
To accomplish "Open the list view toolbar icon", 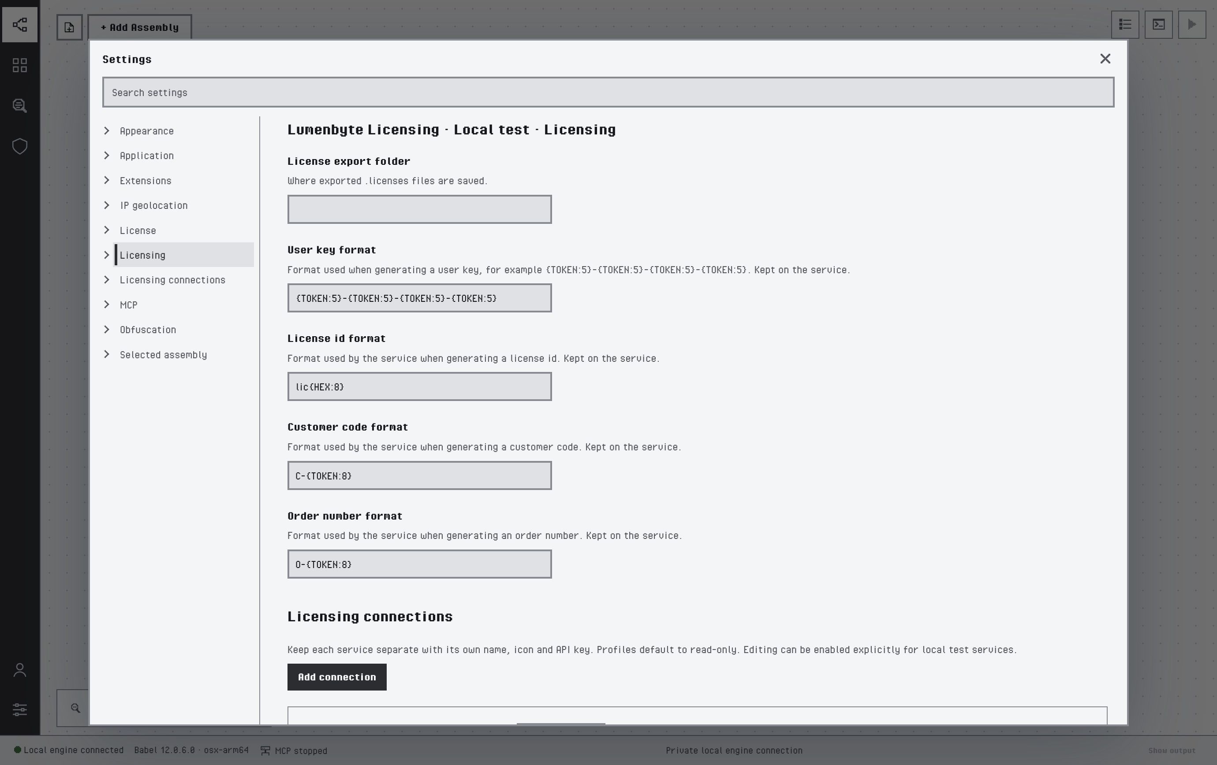I will click(x=1125, y=24).
